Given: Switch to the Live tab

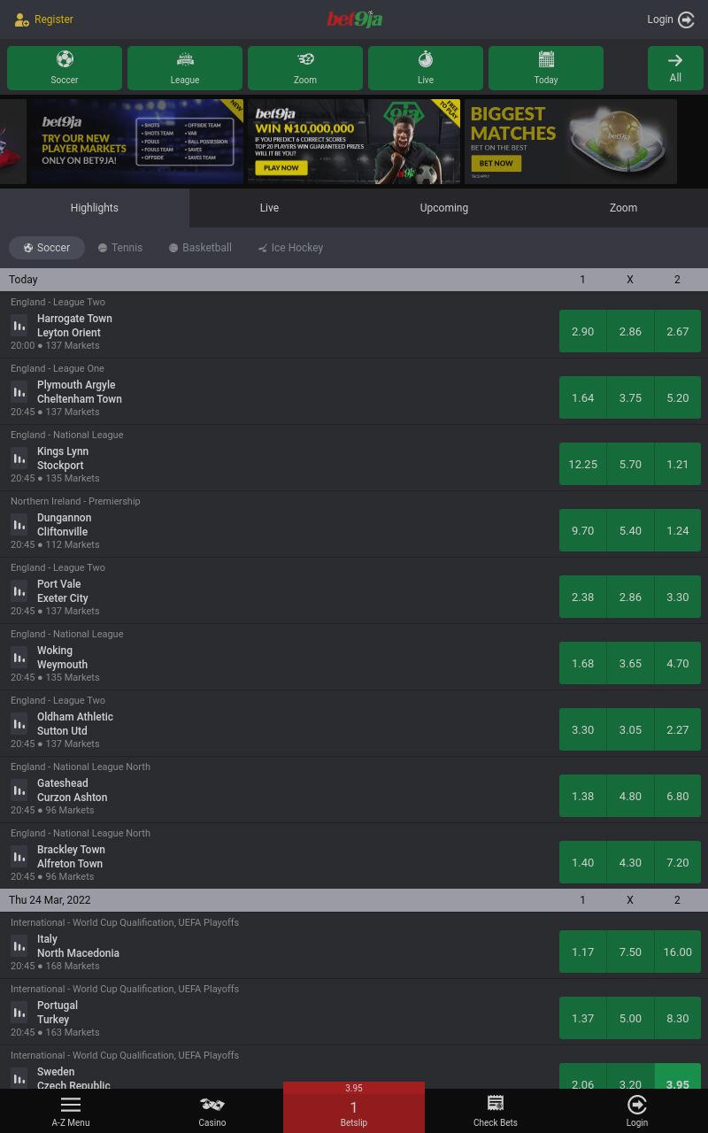Looking at the screenshot, I should click(x=269, y=208).
